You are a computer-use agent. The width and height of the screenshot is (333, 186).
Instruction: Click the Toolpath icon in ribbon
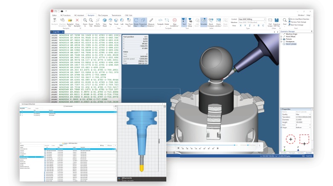160,20
